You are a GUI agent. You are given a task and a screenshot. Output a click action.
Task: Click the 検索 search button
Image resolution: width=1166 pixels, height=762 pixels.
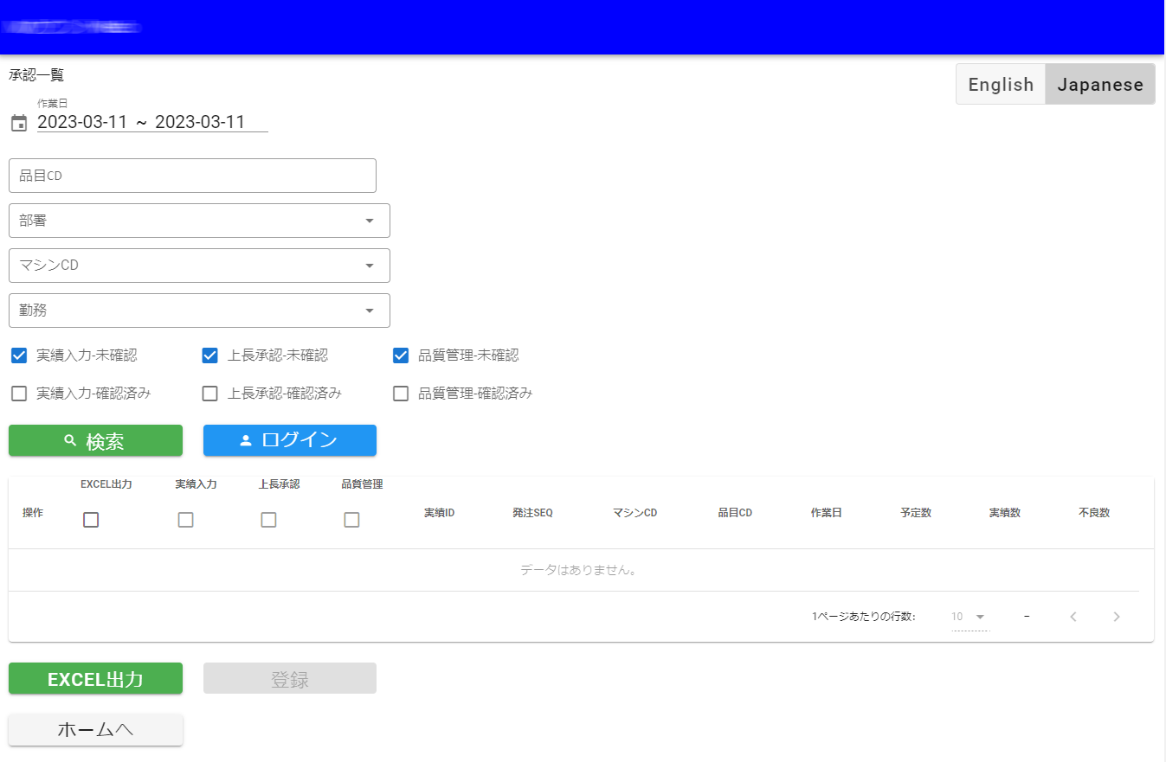(95, 440)
